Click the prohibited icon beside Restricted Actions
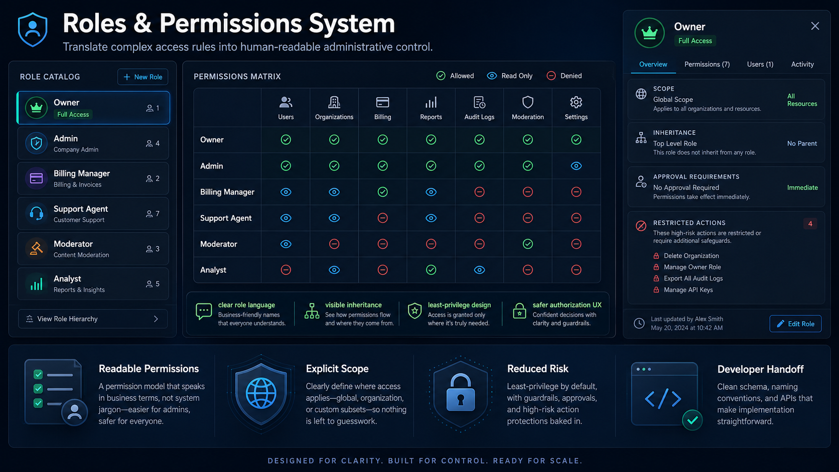This screenshot has height=472, width=839. [641, 226]
